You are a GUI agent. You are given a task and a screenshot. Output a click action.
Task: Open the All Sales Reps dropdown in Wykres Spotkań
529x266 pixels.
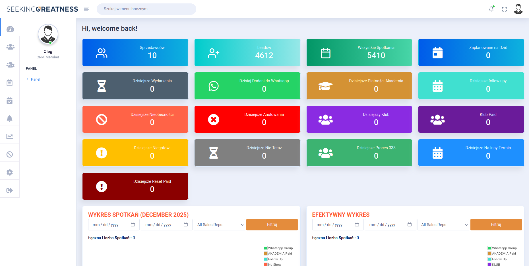pyautogui.click(x=219, y=225)
